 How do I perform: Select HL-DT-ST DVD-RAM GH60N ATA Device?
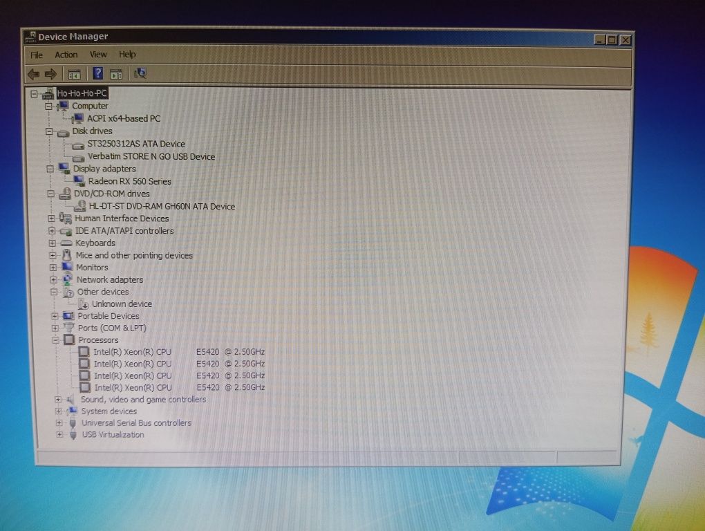point(162,206)
